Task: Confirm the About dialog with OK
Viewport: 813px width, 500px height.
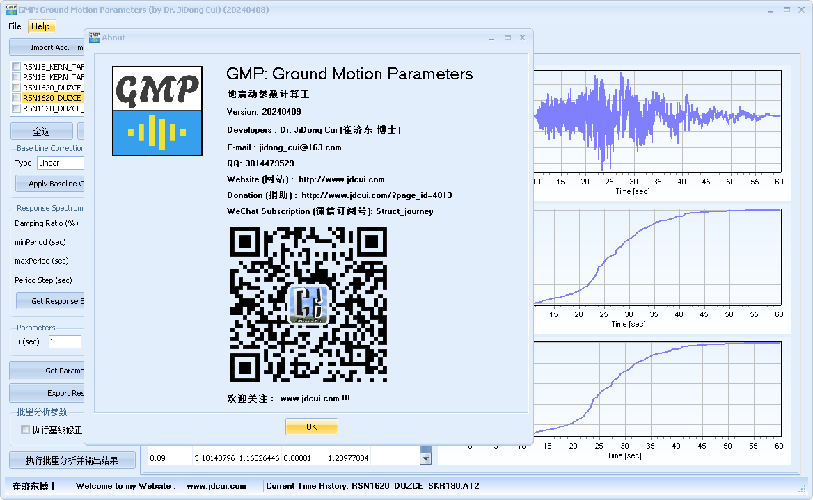Action: point(312,427)
